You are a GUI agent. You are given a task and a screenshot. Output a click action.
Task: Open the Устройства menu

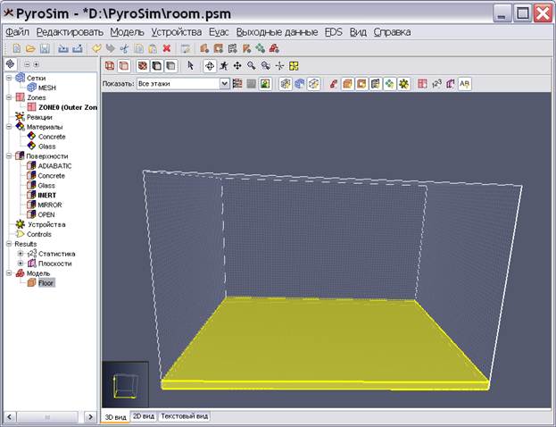click(177, 32)
